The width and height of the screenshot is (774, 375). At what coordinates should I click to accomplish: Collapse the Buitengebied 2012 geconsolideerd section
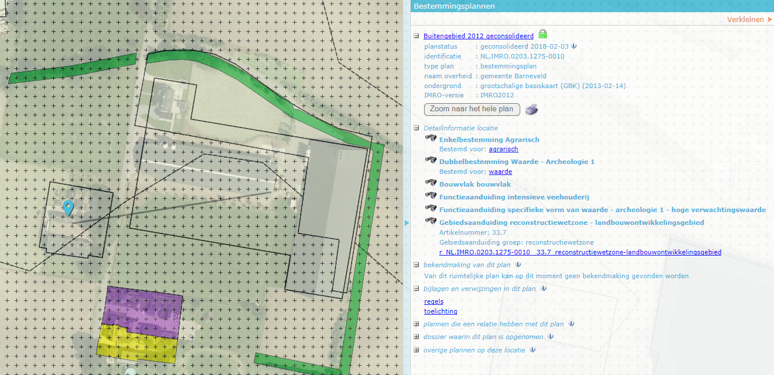[417, 36]
